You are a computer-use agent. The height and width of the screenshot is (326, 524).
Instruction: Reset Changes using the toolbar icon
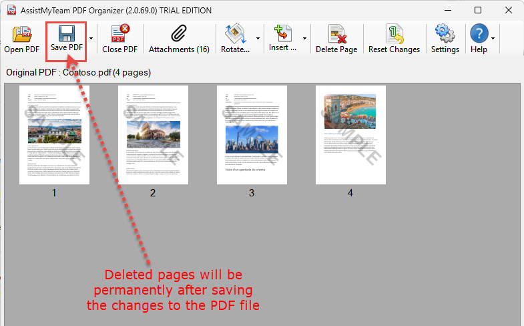[x=394, y=35]
